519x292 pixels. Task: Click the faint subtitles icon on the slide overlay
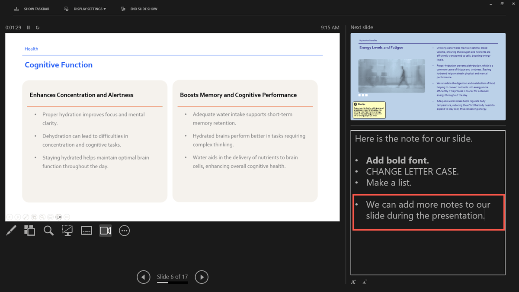point(51,217)
